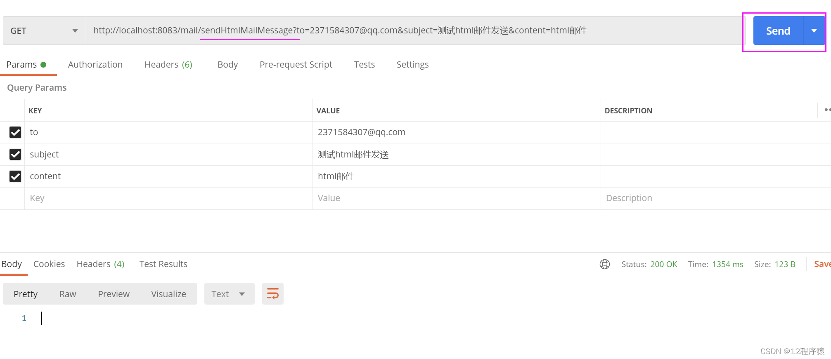The image size is (831, 359).
Task: Select the response Body tab
Action: pos(12,264)
